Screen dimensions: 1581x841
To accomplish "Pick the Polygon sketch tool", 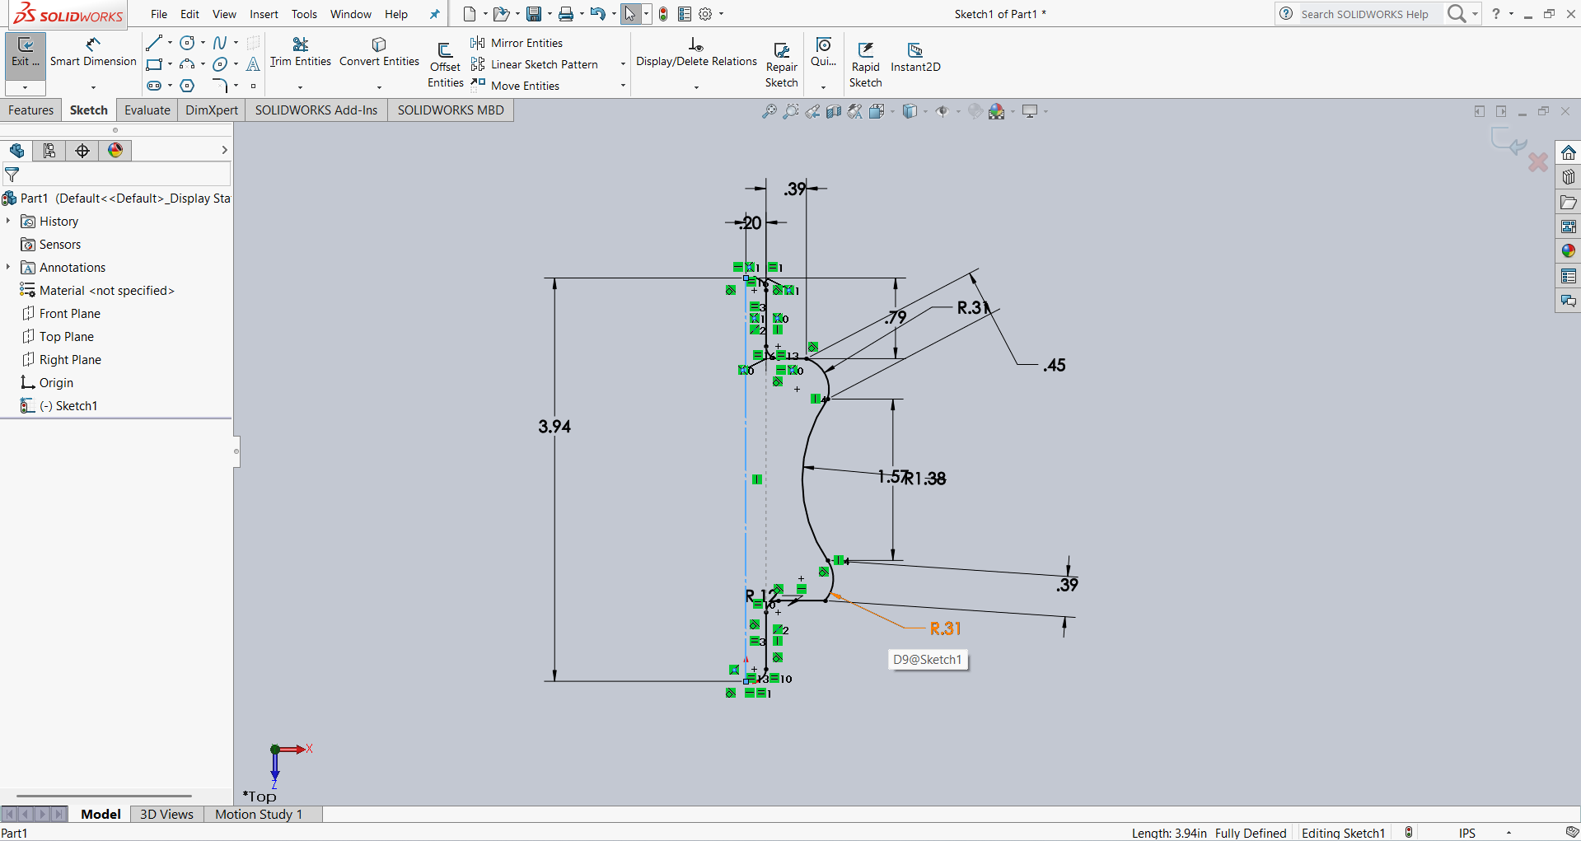I will click(x=187, y=86).
